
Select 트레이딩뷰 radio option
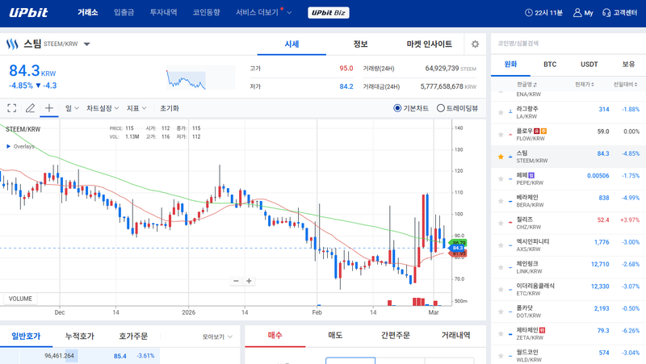coord(440,108)
